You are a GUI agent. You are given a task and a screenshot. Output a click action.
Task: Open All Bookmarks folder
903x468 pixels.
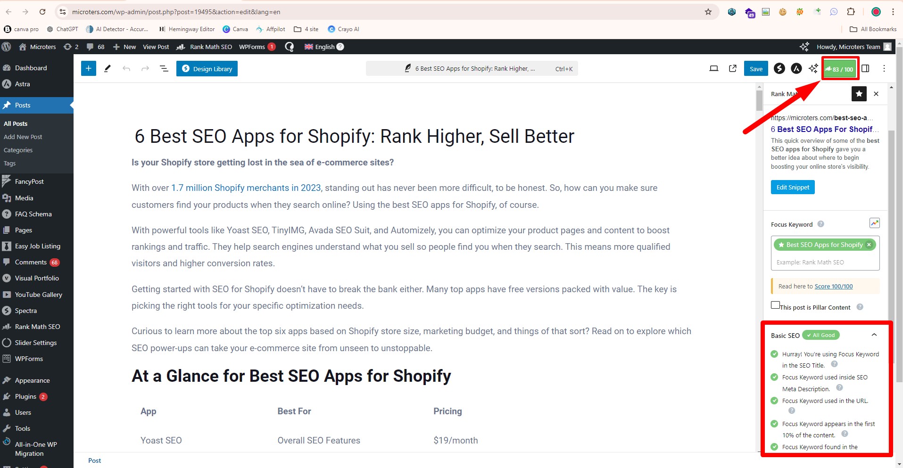[873, 29]
